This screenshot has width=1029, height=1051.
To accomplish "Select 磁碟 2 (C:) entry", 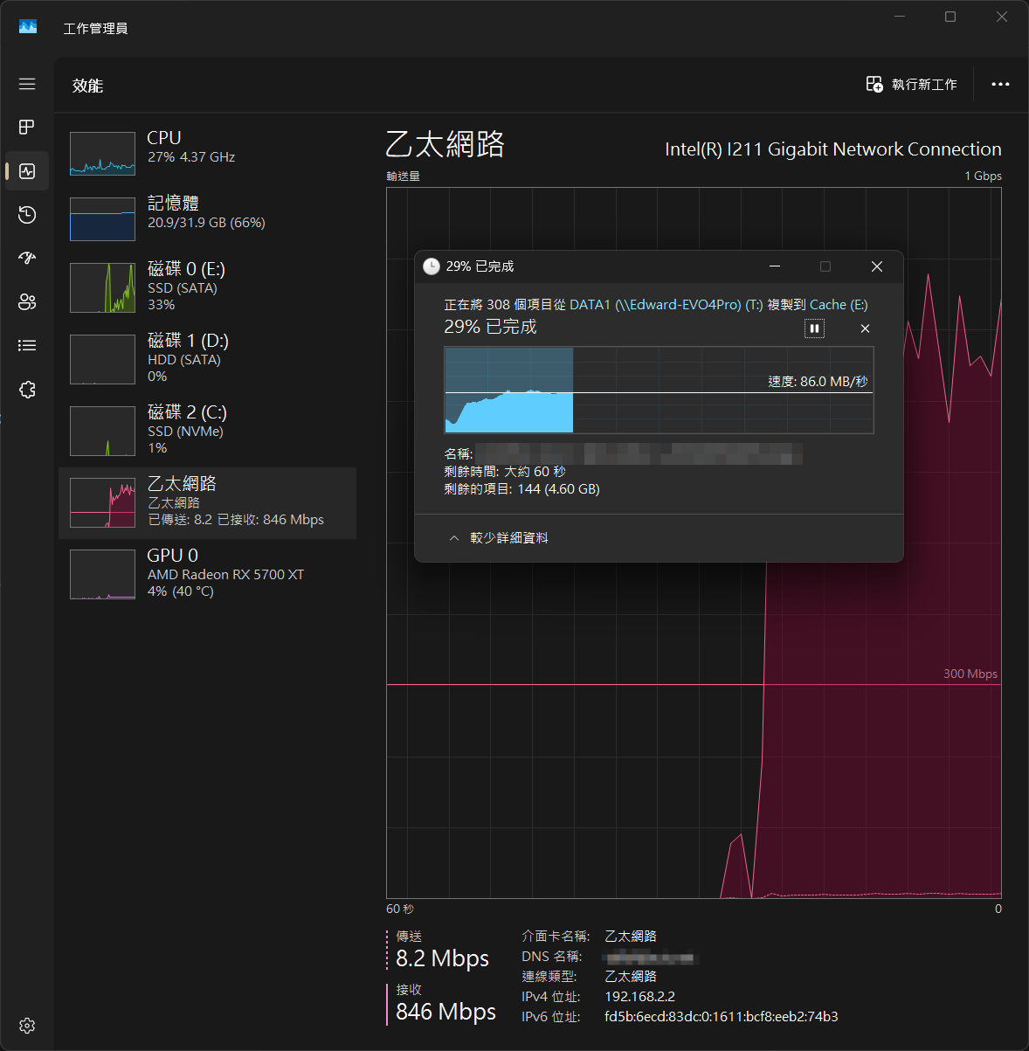I will click(207, 431).
